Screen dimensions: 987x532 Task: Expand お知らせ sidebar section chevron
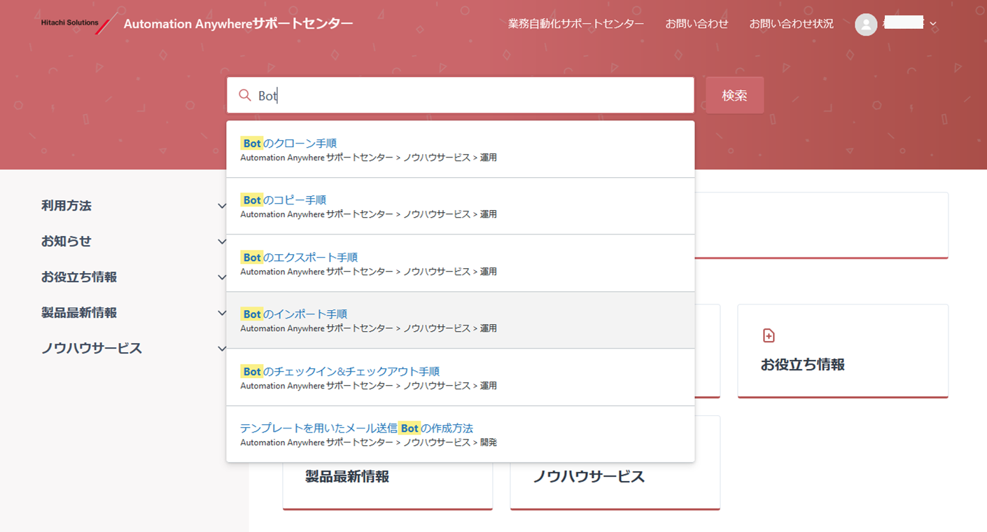click(x=222, y=241)
